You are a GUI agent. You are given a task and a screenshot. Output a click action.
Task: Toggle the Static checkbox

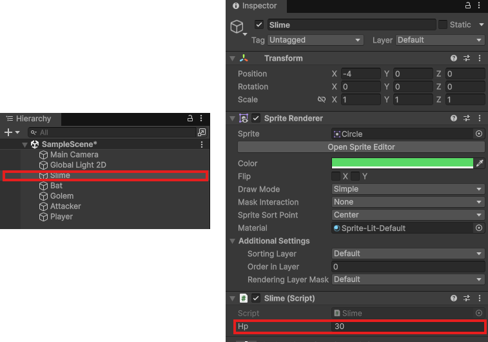tap(443, 25)
